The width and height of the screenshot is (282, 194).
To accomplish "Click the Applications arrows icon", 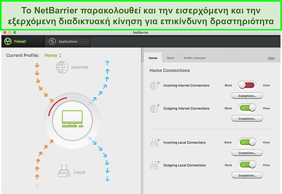I will tap(52, 41).
